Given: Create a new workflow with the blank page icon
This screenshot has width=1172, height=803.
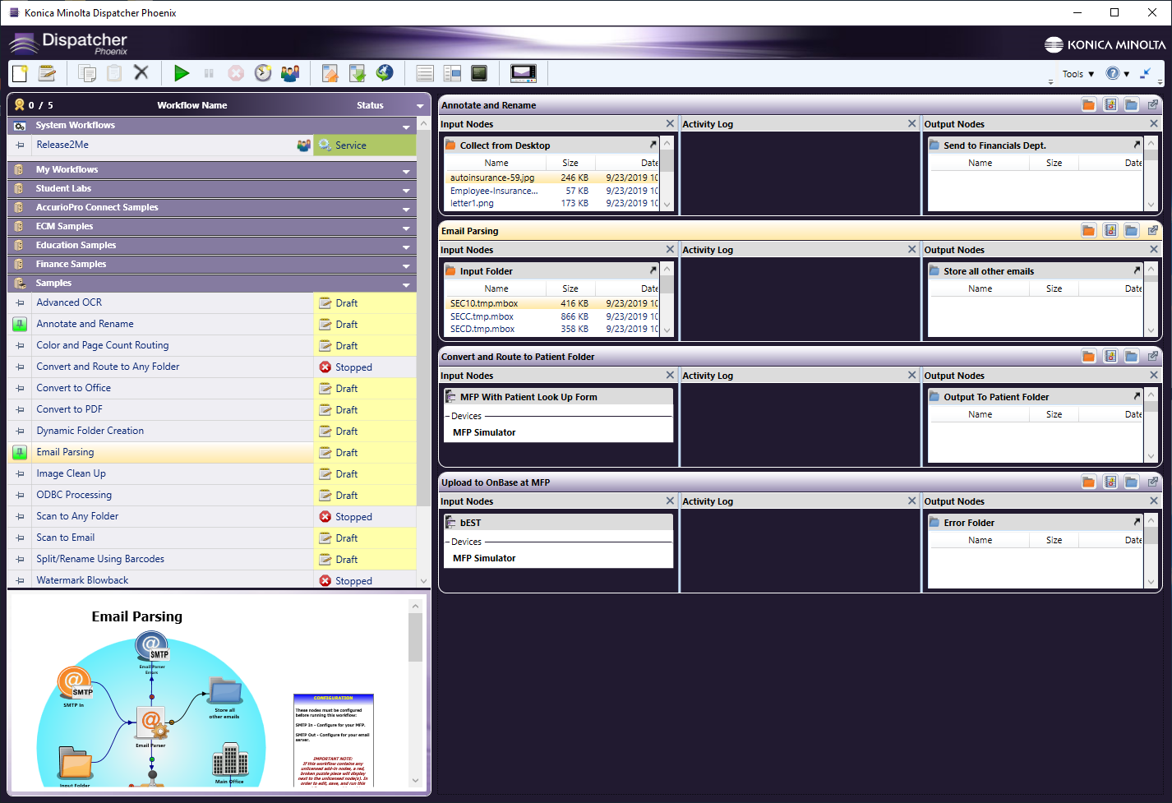Looking at the screenshot, I should (x=21, y=73).
